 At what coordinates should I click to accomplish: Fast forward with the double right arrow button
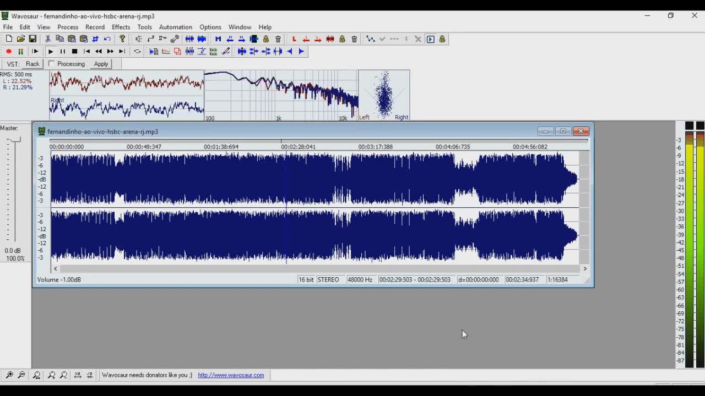[110, 52]
